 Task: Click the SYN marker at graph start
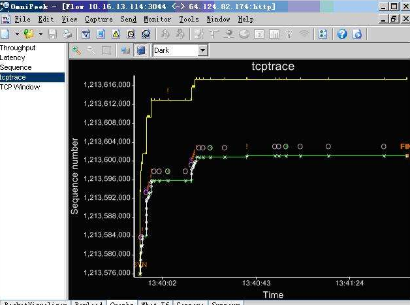pyautogui.click(x=140, y=265)
